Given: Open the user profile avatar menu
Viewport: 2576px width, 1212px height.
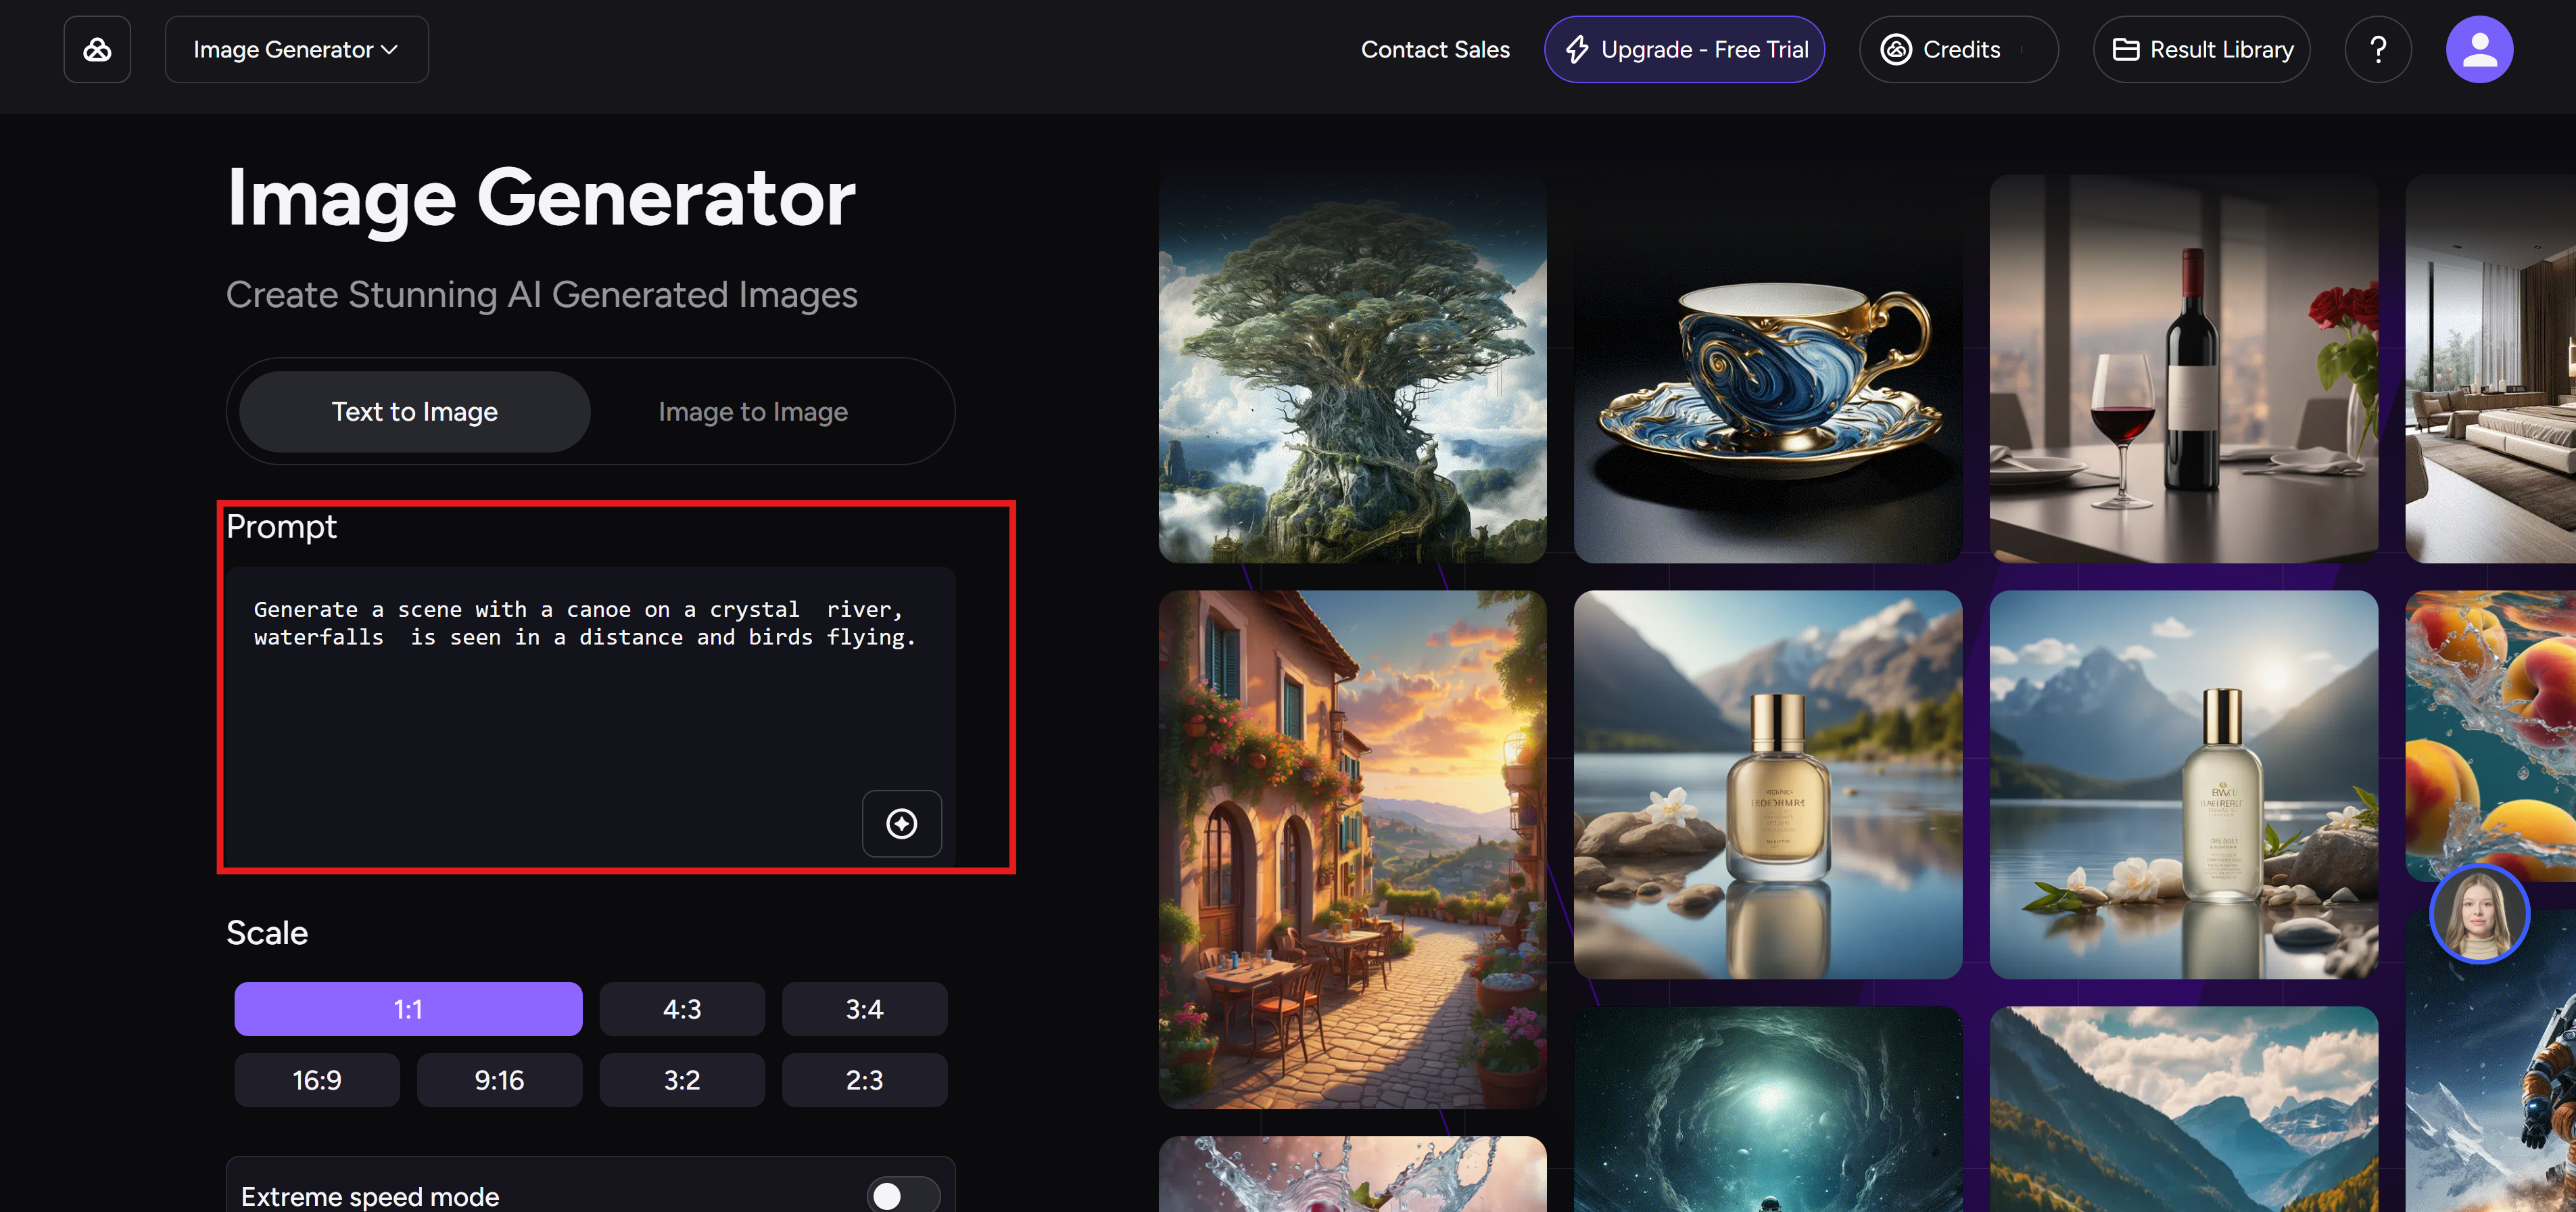Looking at the screenshot, I should click(x=2479, y=49).
